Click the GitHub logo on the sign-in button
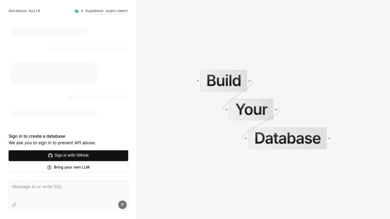Image resolution: width=390 pixels, height=219 pixels. point(51,155)
